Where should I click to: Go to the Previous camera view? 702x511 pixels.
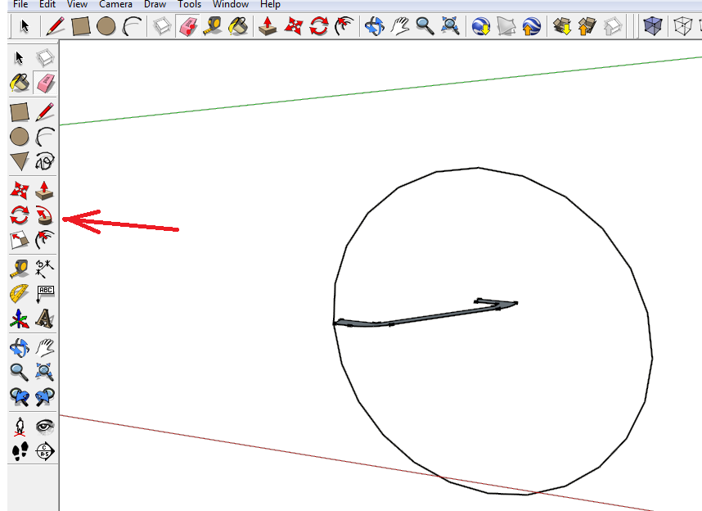coord(20,396)
